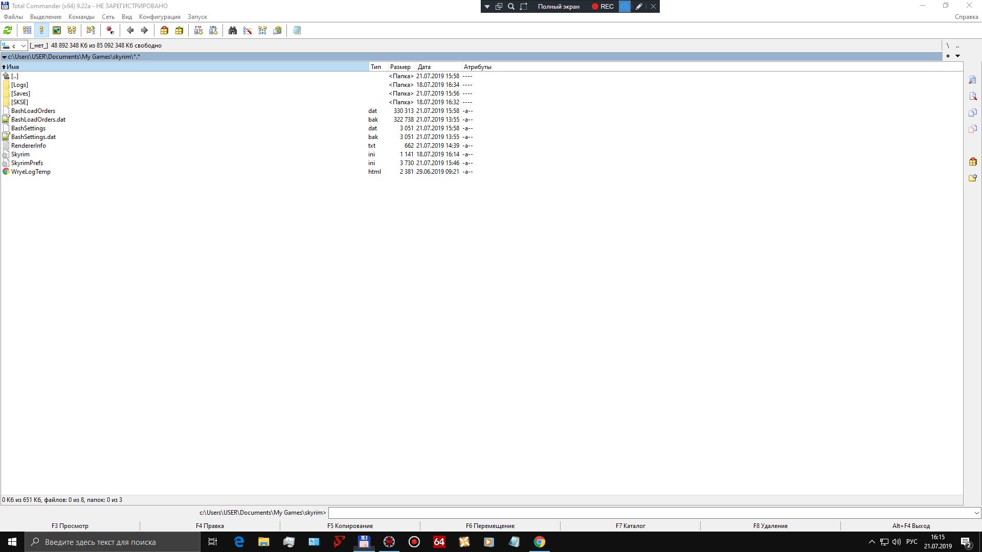Toggle Full details view toolbar icon
982x552 pixels.
pyautogui.click(x=42, y=31)
